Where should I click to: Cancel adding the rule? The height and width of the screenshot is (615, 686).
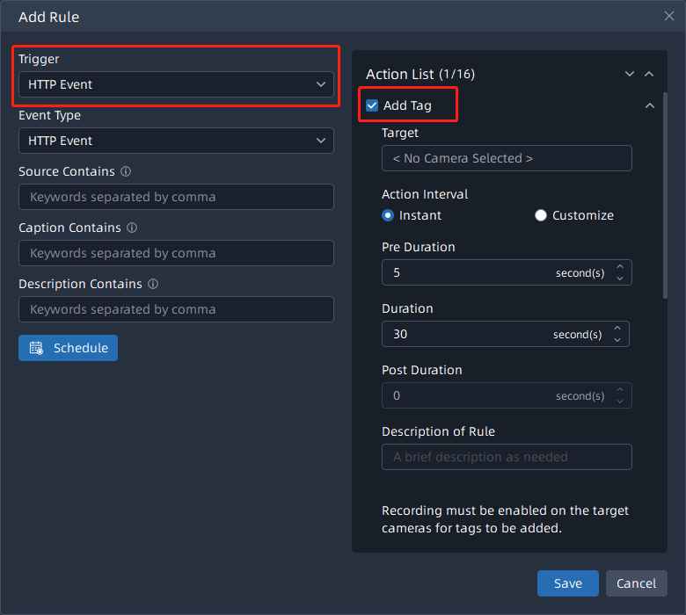pyautogui.click(x=636, y=583)
